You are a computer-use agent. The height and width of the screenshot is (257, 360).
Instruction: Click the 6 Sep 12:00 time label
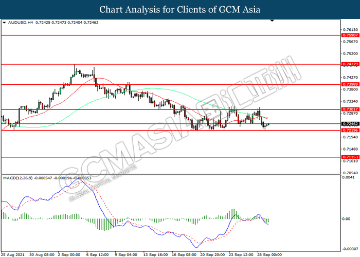tap(98, 254)
